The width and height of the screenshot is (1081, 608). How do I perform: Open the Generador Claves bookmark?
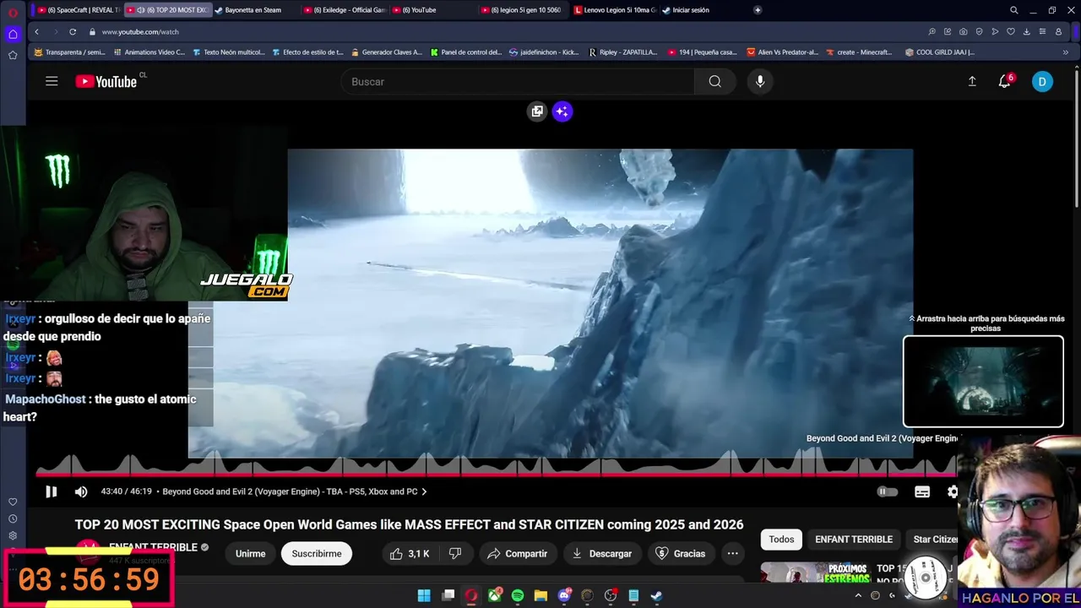pyautogui.click(x=386, y=52)
